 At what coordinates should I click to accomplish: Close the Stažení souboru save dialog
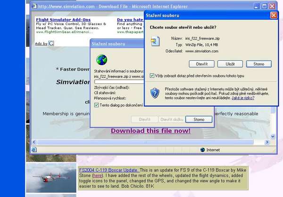click(x=273, y=15)
